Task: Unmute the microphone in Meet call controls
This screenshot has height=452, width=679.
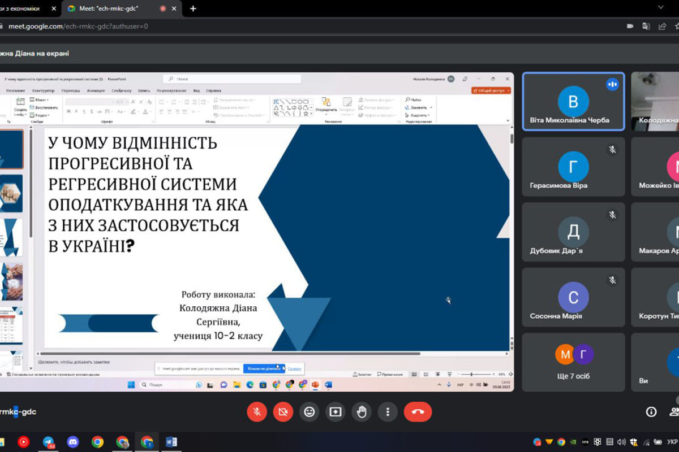Action: (x=257, y=412)
